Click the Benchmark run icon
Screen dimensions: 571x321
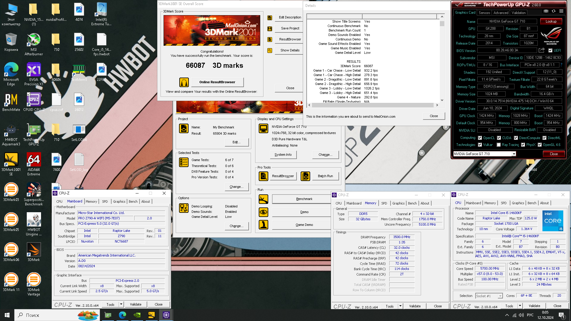coord(263,199)
